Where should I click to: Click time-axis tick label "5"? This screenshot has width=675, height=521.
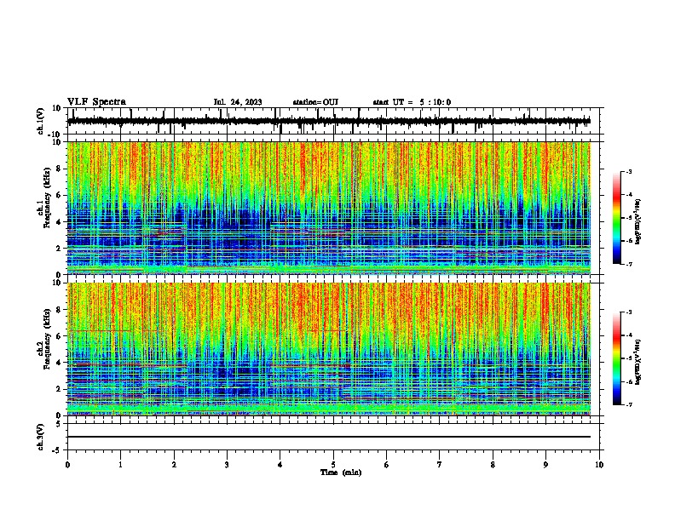(333, 465)
